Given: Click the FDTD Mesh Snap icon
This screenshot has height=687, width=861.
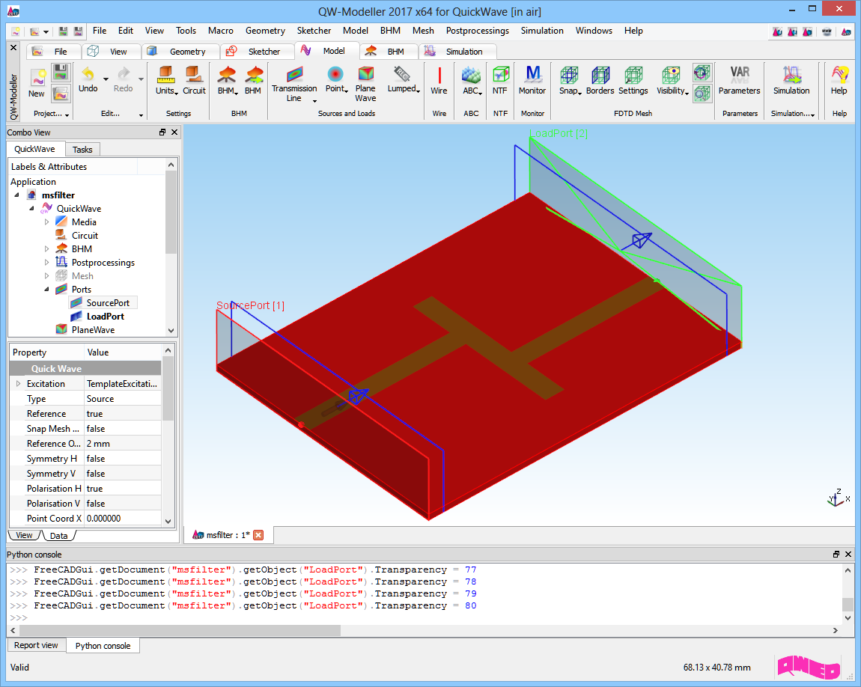Looking at the screenshot, I should [x=569, y=75].
